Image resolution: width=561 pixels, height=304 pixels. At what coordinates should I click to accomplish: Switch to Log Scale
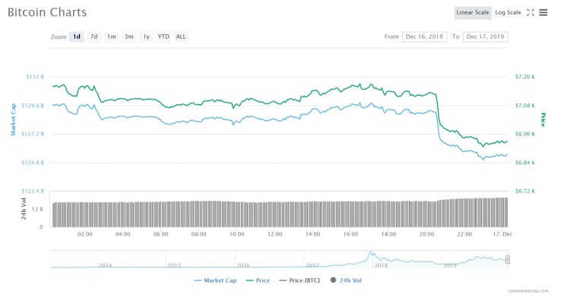[x=508, y=12]
